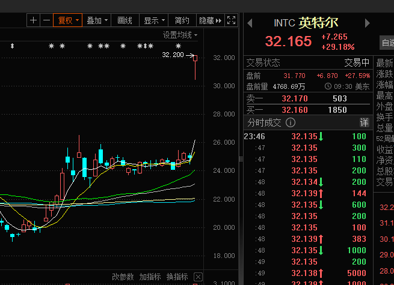Click the 自选 watchlist button
The width and height of the screenshot is (394, 285).
pyautogui.click(x=387, y=43)
